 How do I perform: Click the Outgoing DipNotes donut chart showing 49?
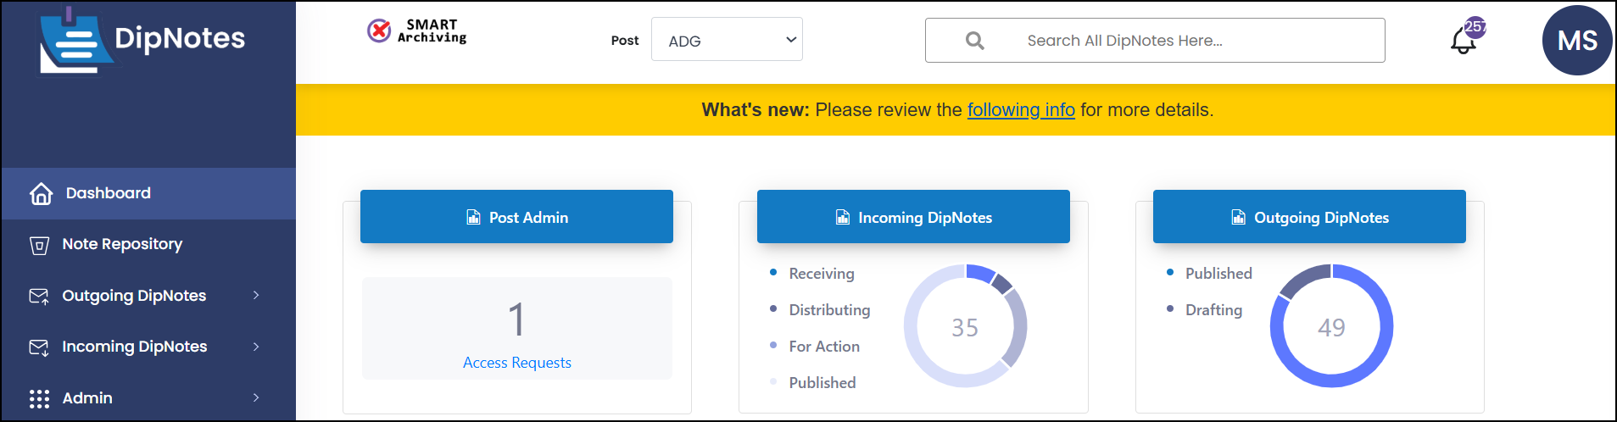pyautogui.click(x=1331, y=326)
